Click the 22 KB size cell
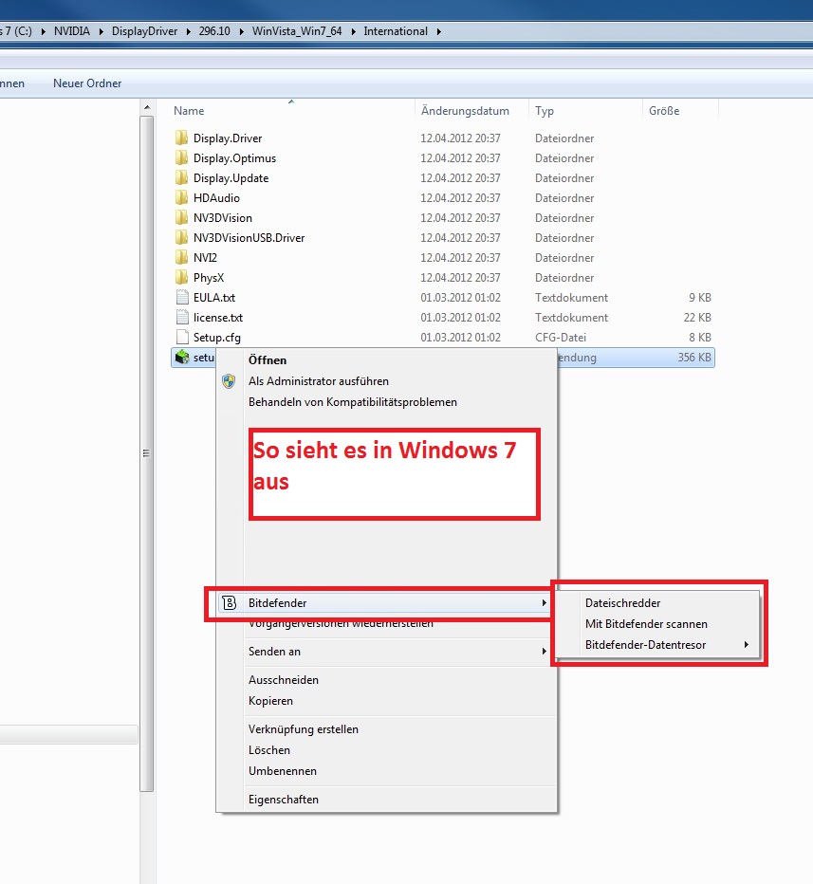The width and height of the screenshot is (813, 884). 697,318
